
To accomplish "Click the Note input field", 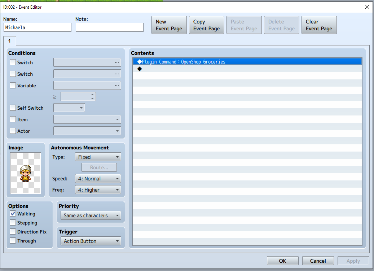I will (110, 27).
